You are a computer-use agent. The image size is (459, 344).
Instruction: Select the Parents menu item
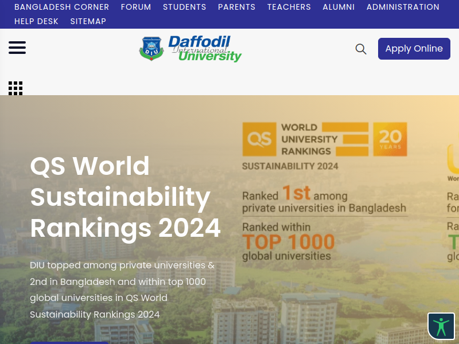pos(237,7)
